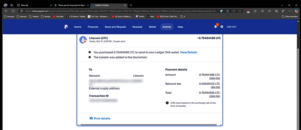Image resolution: width=301 pixels, height=130 pixels.
Task: Add this page to favorites star icon
Action: click(240, 11)
